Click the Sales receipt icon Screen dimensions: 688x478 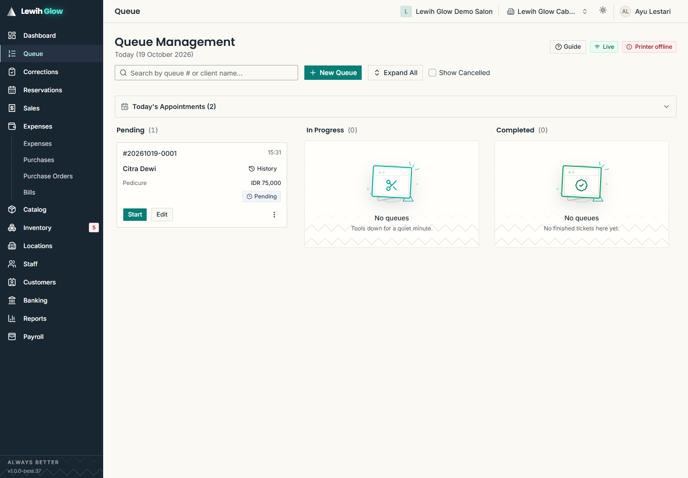pyautogui.click(x=12, y=108)
